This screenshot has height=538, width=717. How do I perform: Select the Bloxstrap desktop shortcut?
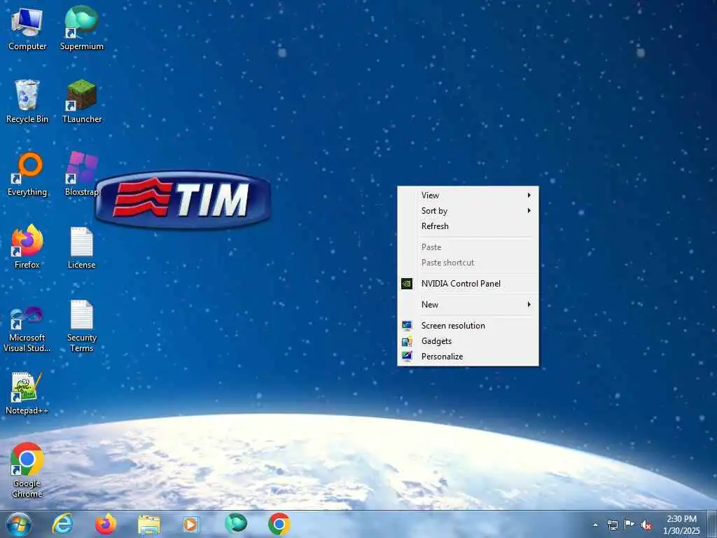click(81, 174)
